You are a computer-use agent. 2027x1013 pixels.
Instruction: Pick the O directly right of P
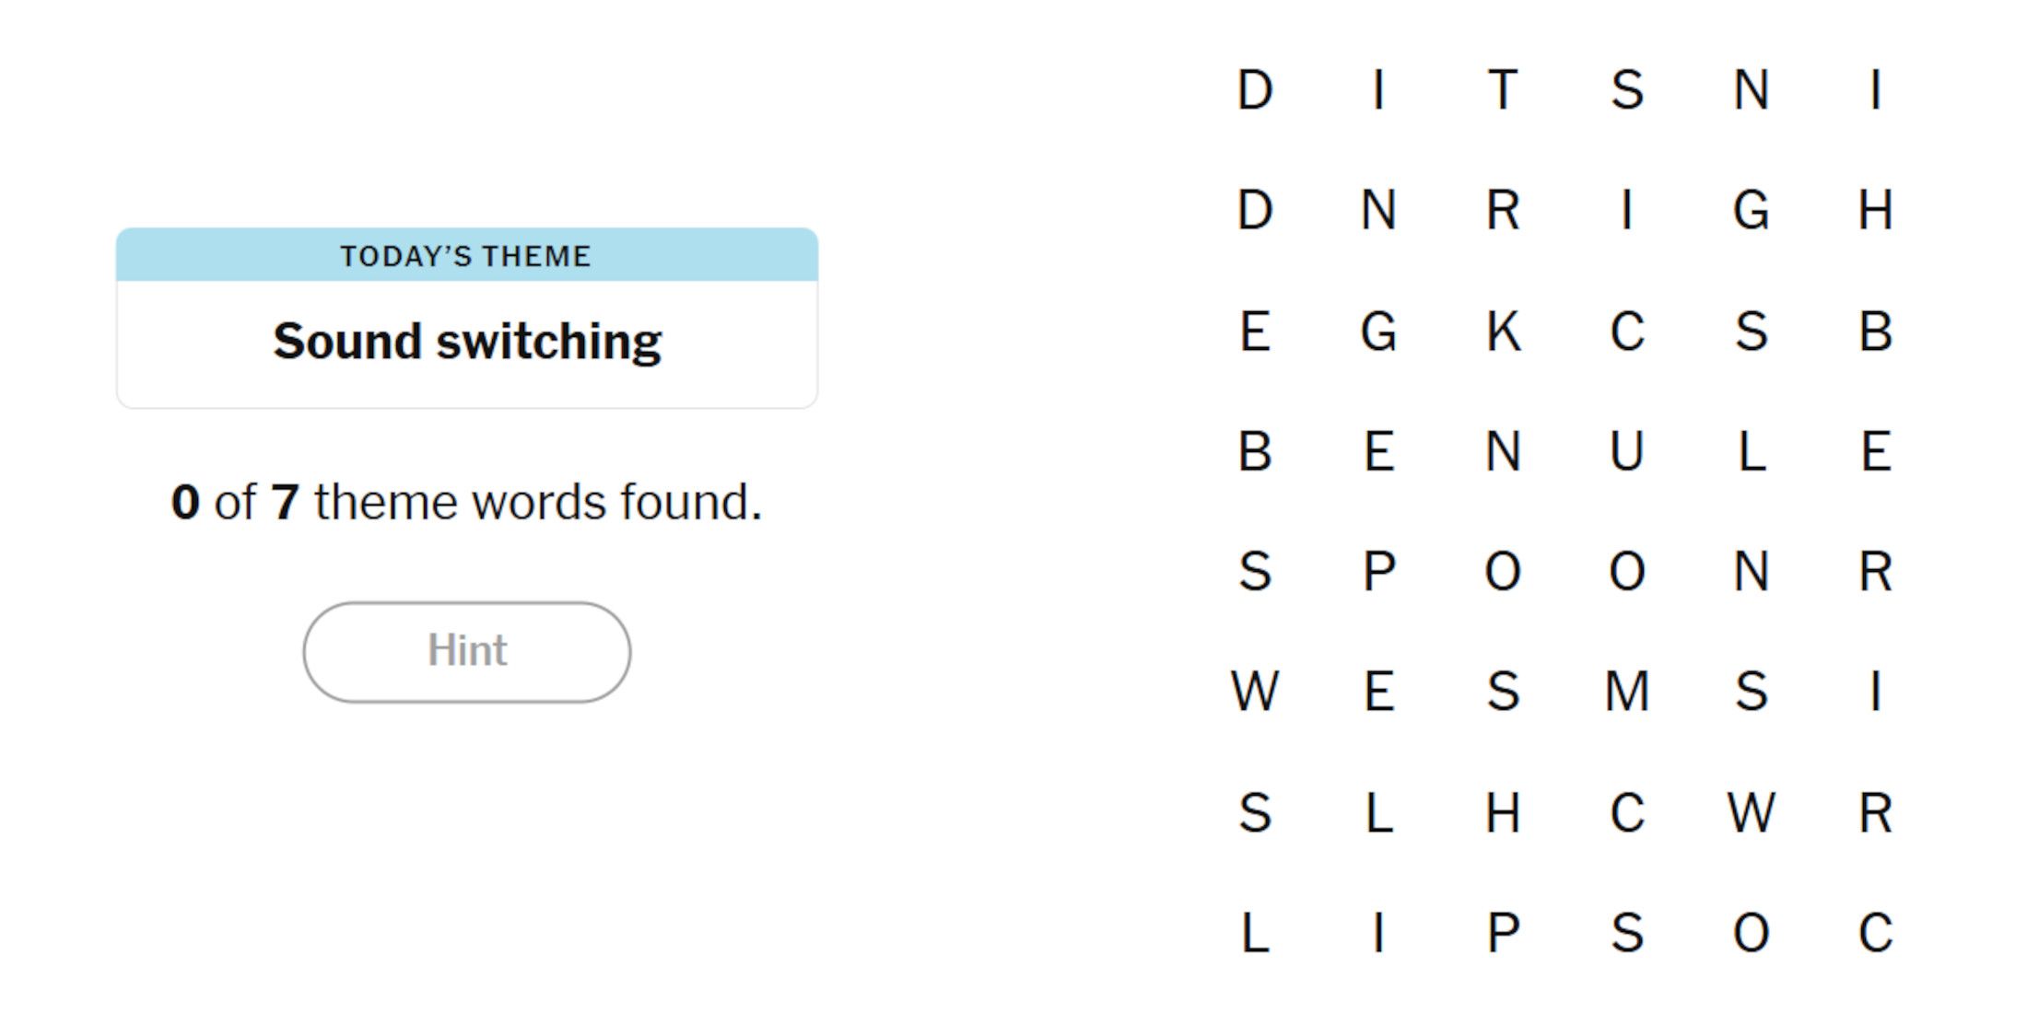[x=1503, y=571]
